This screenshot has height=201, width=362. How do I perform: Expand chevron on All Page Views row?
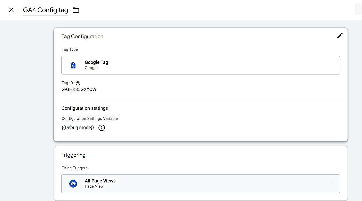click(x=331, y=184)
